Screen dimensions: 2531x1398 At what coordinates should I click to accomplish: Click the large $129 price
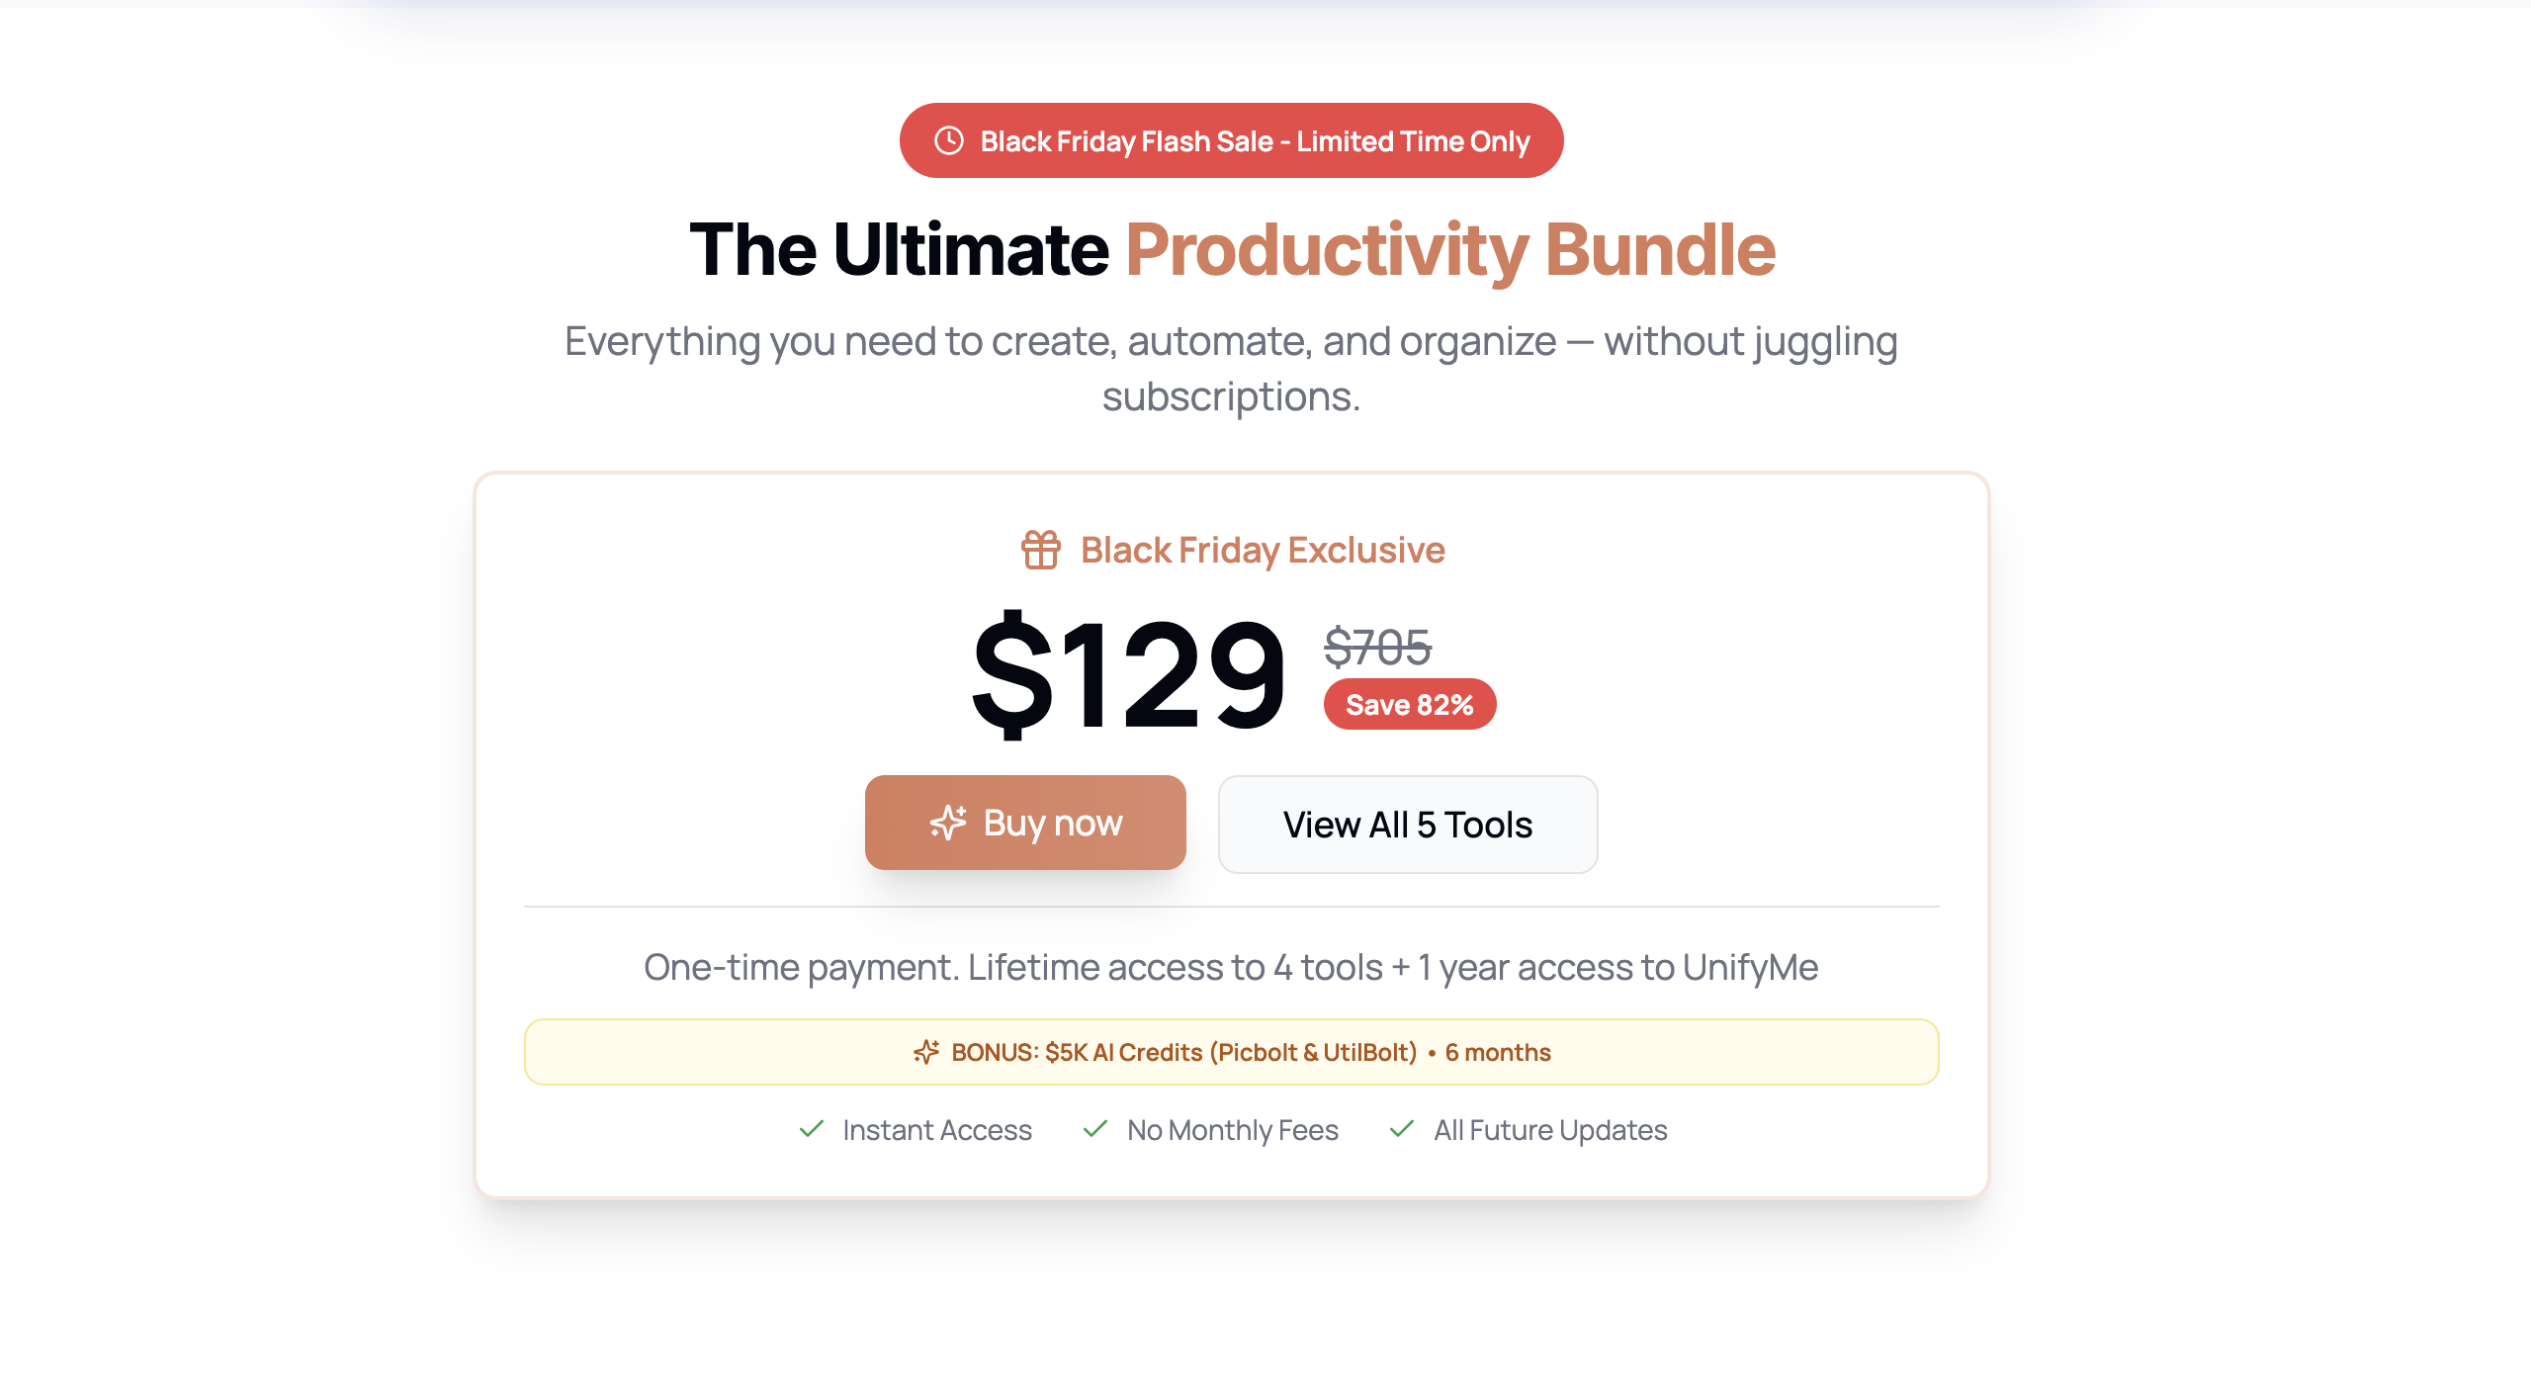coord(1129,674)
